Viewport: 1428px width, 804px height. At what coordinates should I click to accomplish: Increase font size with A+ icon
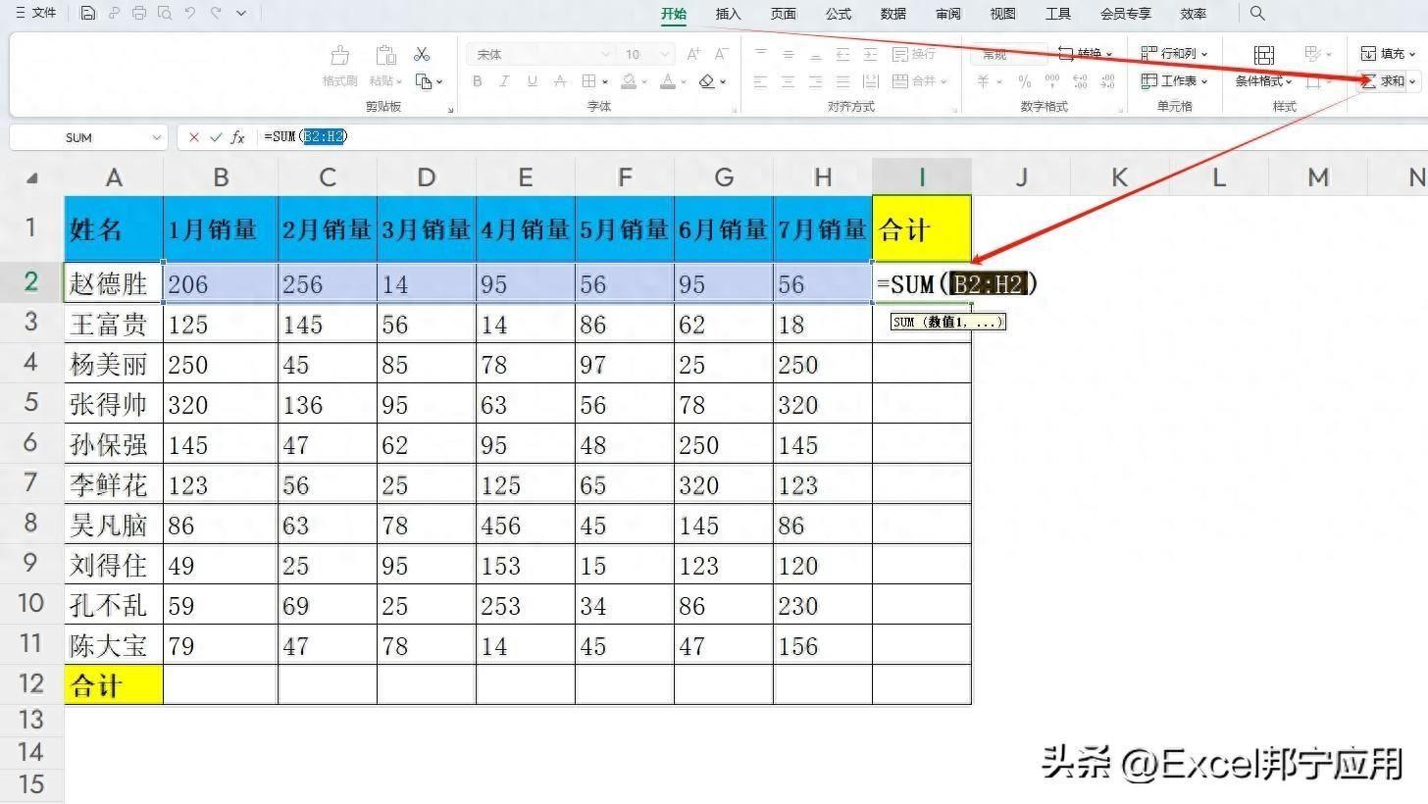pos(693,54)
